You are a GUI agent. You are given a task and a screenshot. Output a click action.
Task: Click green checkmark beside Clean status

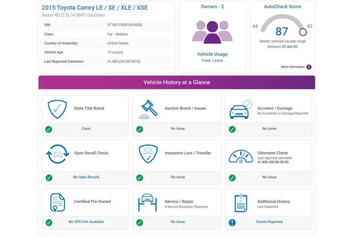pos(48,129)
